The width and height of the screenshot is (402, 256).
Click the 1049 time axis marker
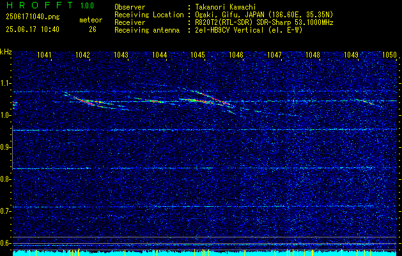(352, 54)
